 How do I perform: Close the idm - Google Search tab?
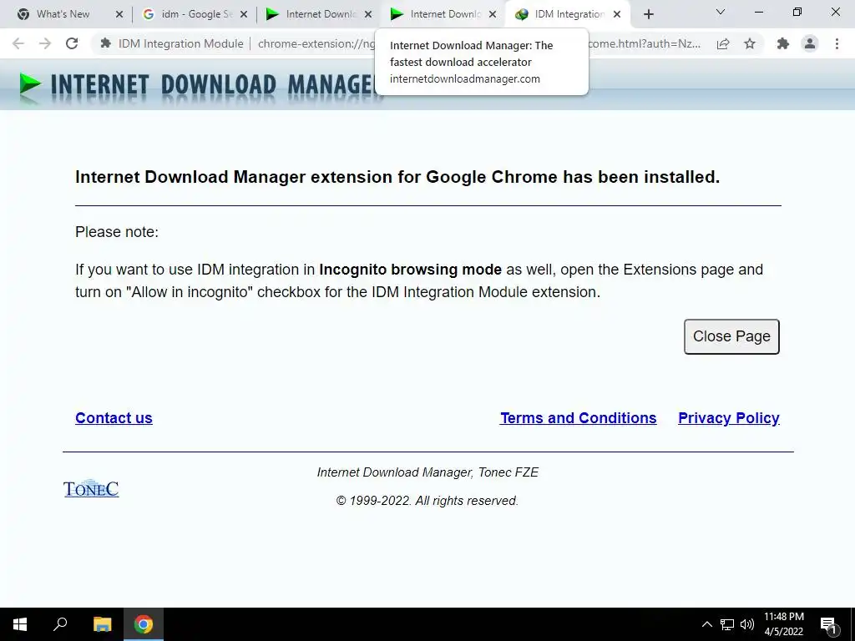[x=244, y=15]
